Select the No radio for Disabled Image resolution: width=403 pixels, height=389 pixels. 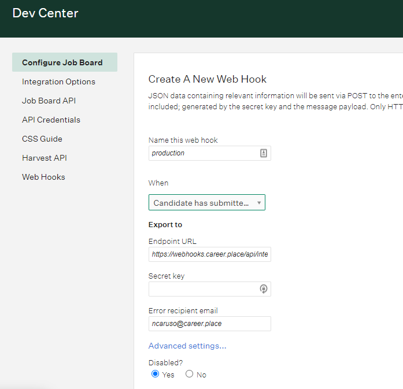point(190,374)
